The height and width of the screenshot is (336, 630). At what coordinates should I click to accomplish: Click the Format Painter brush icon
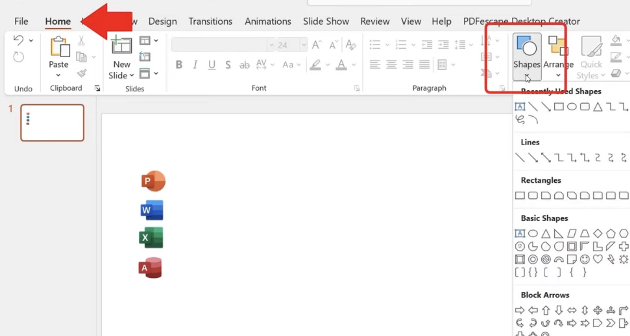tap(82, 73)
